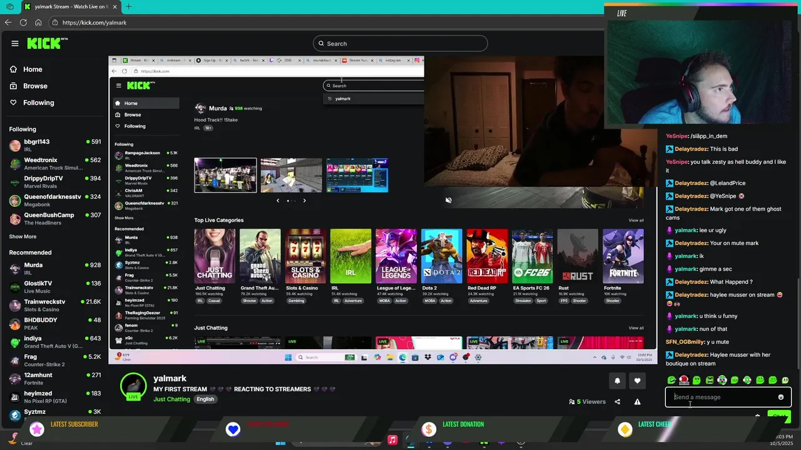This screenshot has height=450, width=801.
Task: Open indiya in Recommended channels
Action: tap(55, 342)
